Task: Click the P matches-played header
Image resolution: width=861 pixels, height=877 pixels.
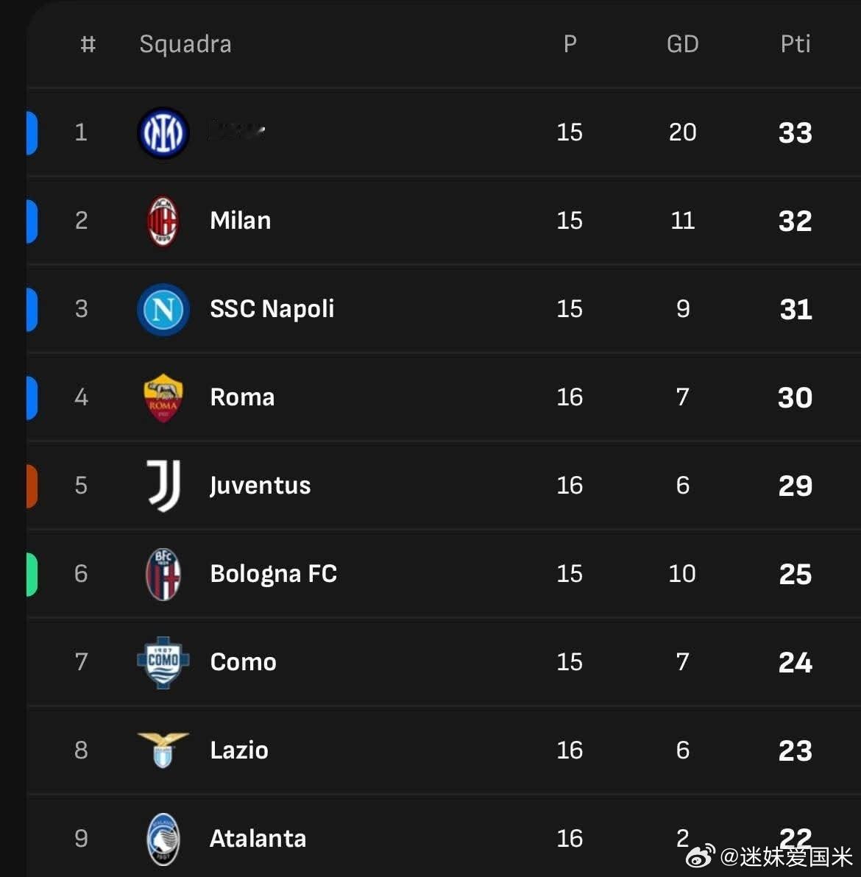Action: point(570,44)
